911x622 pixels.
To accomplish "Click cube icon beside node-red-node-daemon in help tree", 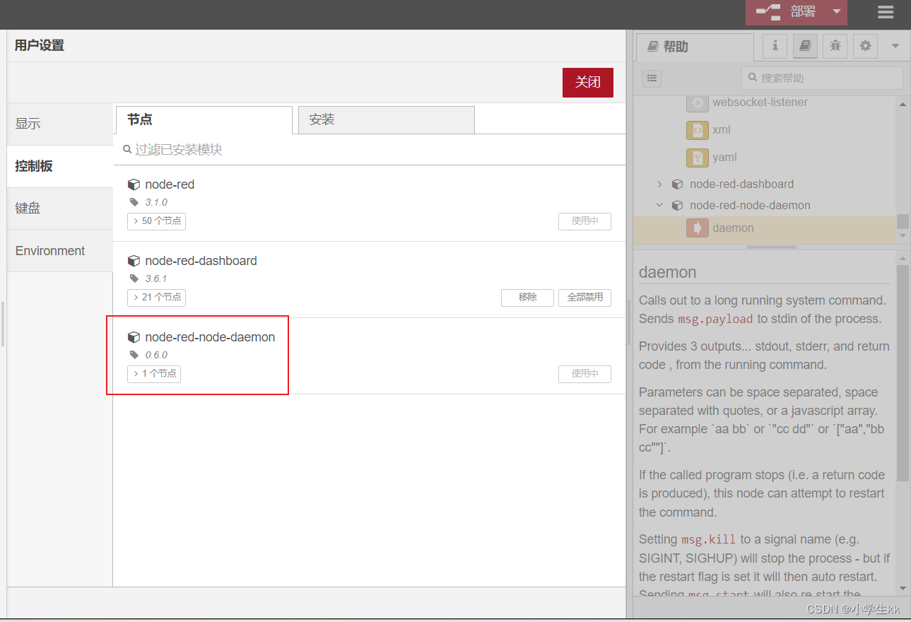I will (677, 206).
